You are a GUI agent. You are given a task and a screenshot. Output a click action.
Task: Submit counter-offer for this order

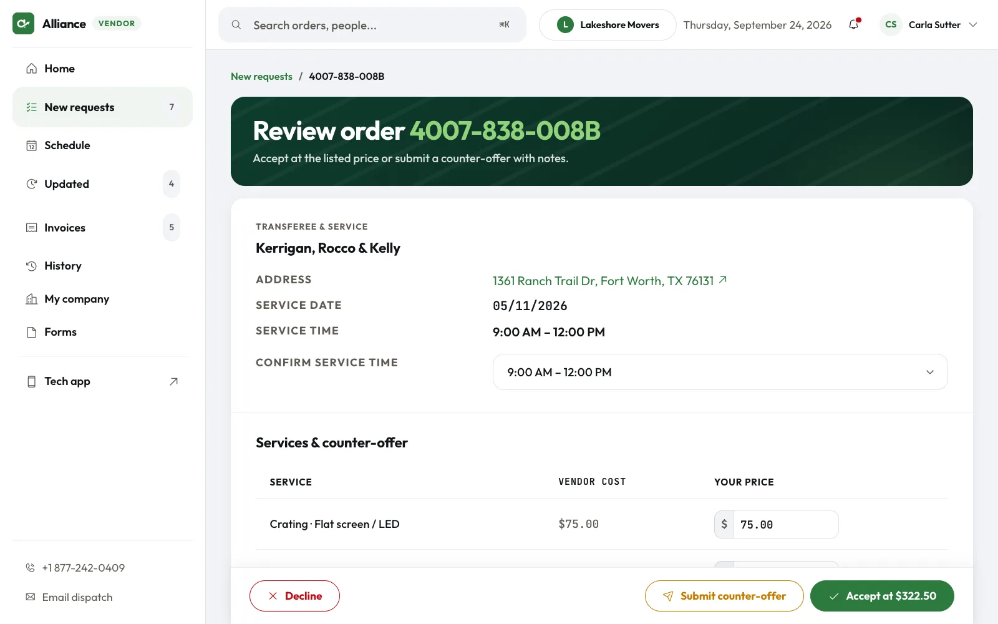(x=724, y=596)
